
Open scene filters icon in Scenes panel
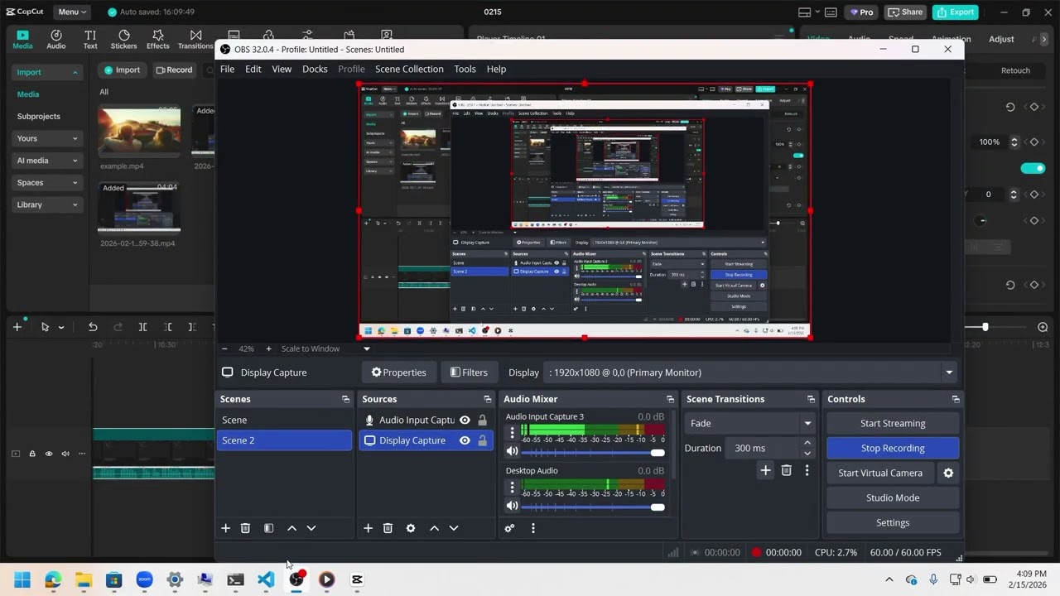pos(268,528)
